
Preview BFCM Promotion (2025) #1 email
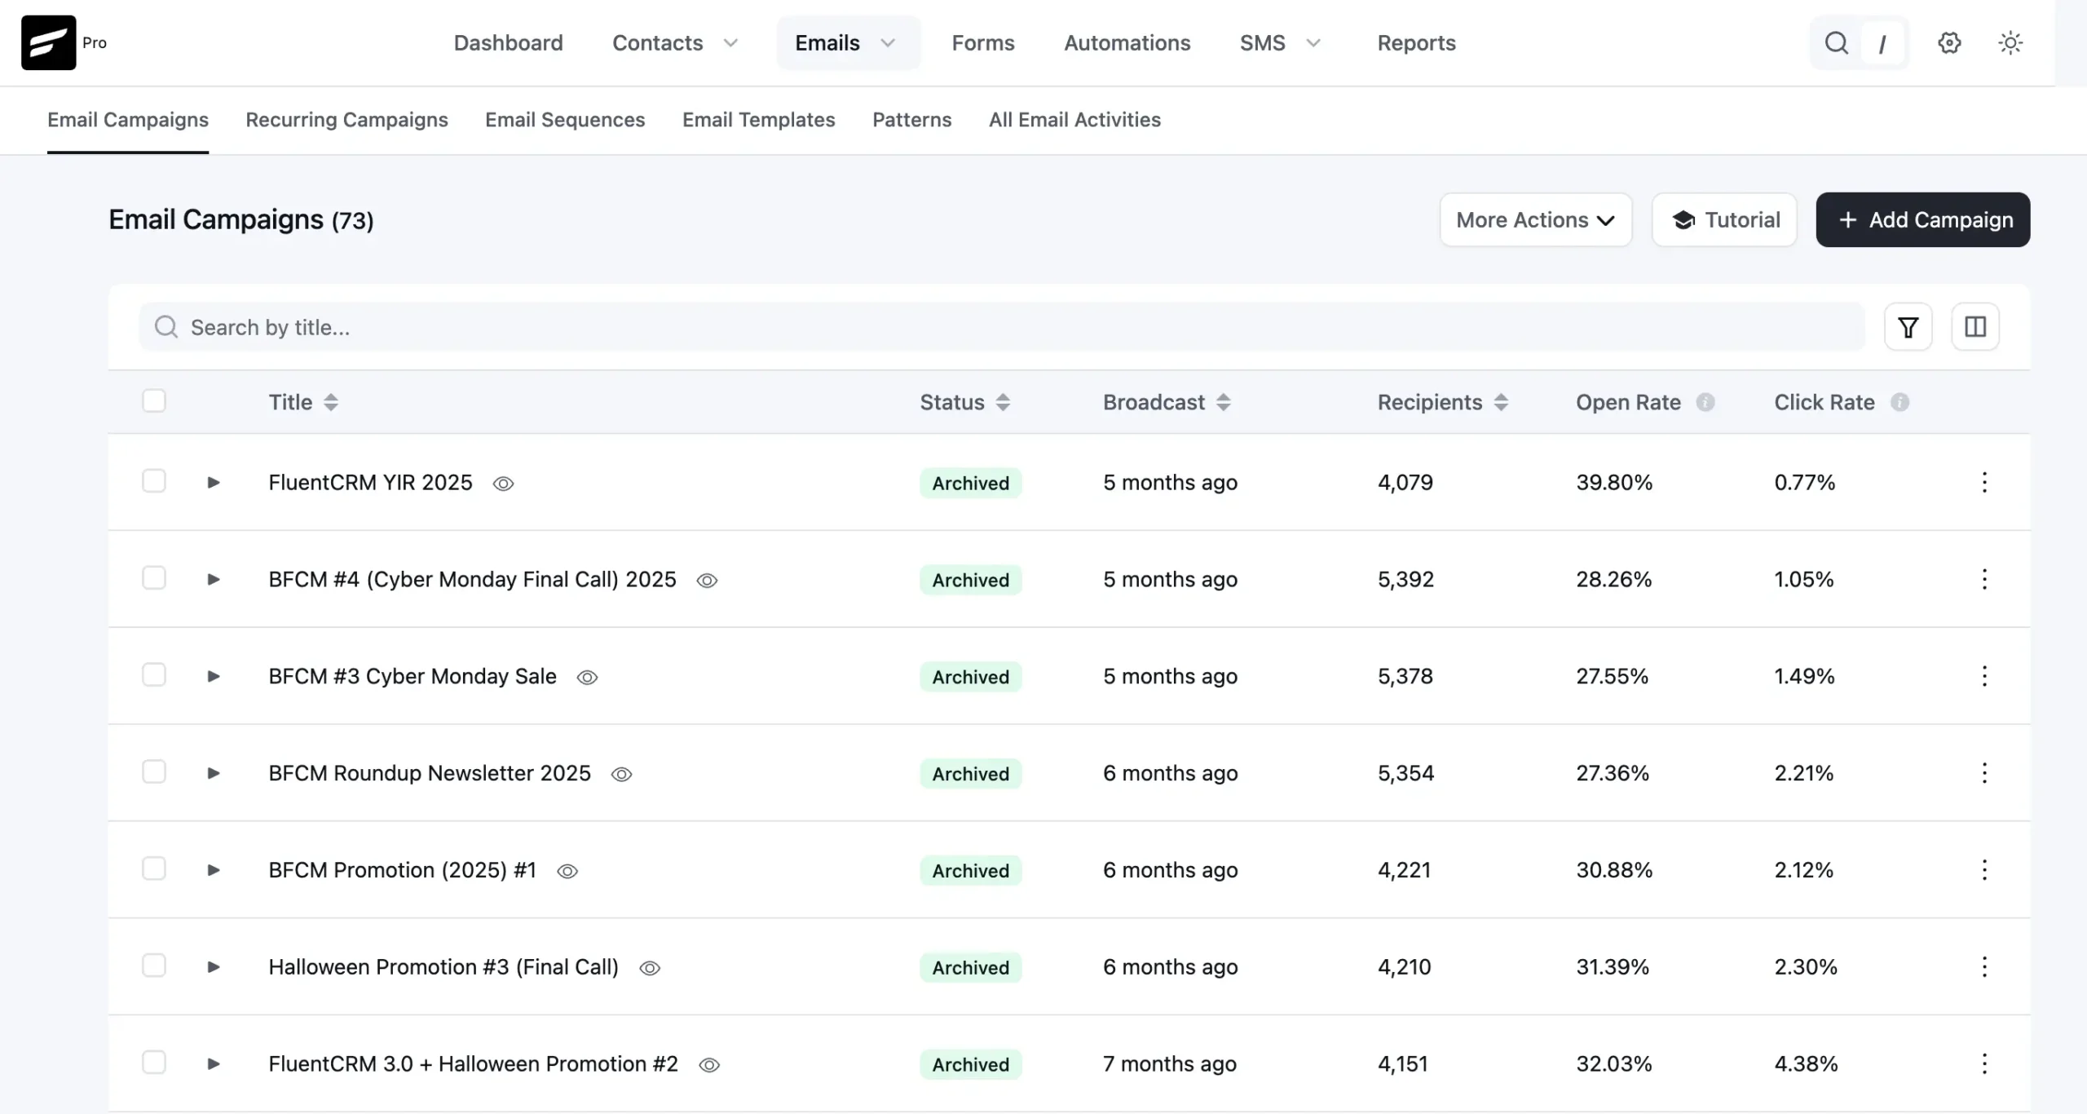point(567,872)
